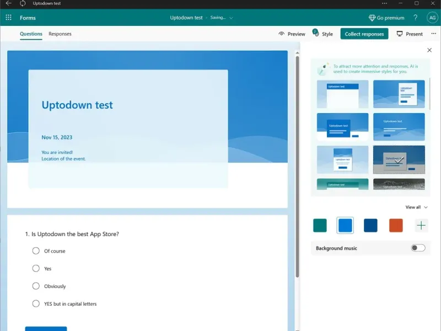This screenshot has height=331, width=441.
Task: Click the Preview eye icon
Action: (282, 34)
